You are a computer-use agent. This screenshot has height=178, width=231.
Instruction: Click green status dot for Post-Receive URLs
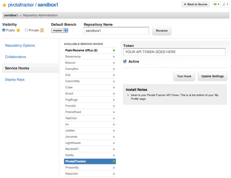click(x=114, y=51)
